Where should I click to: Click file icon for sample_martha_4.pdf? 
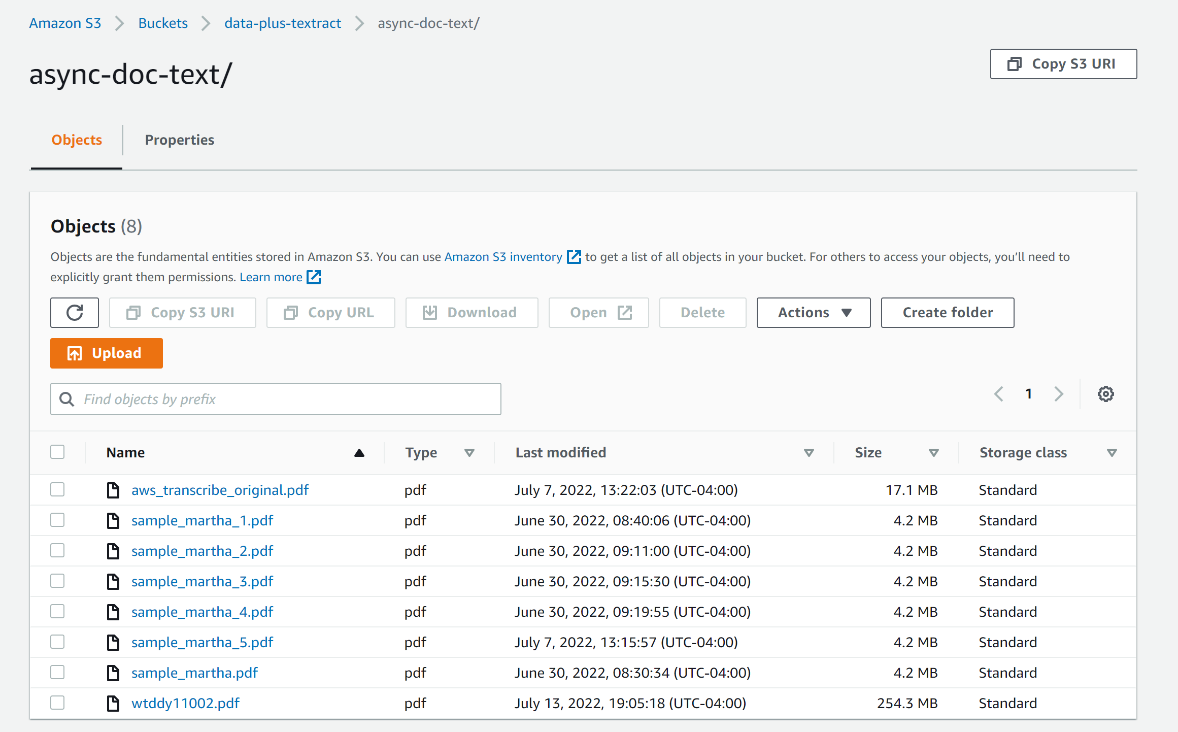pos(113,612)
